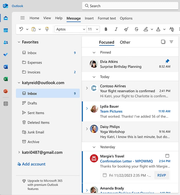Open the Format text ribbon tab
The height and width of the screenshot is (195, 180).
(107, 18)
